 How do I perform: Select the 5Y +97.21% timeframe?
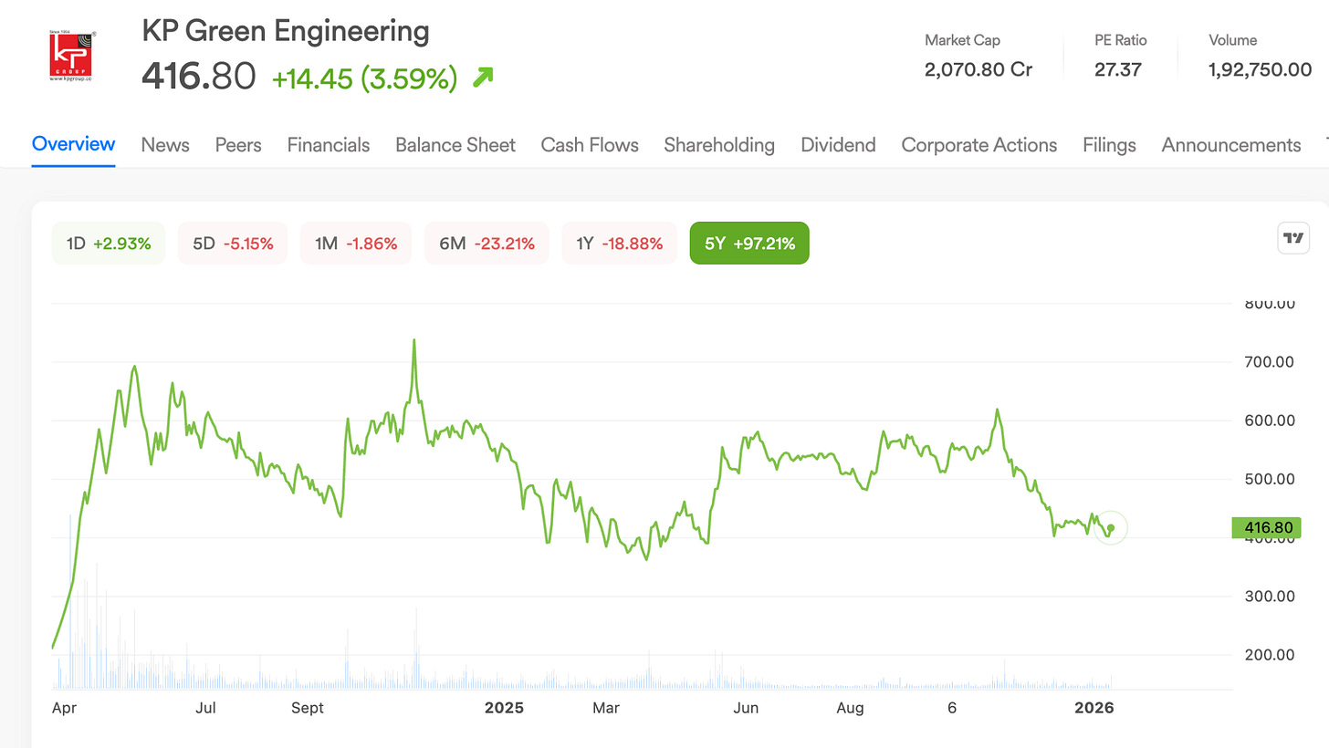[749, 244]
